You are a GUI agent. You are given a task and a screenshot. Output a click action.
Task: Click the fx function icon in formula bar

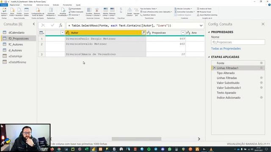coord(61,25)
